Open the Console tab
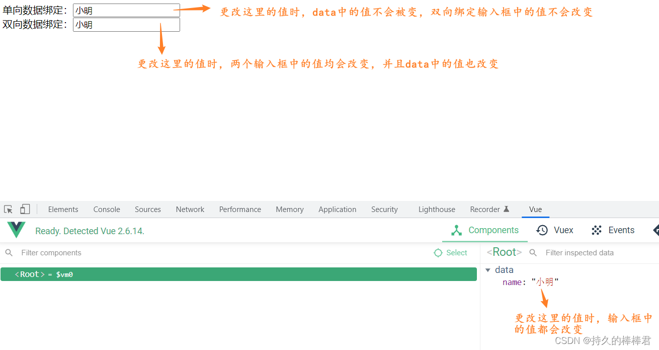The height and width of the screenshot is (350, 659). click(x=107, y=209)
